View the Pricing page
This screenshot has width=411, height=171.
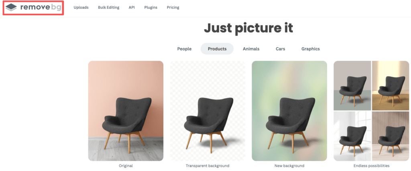point(173,7)
